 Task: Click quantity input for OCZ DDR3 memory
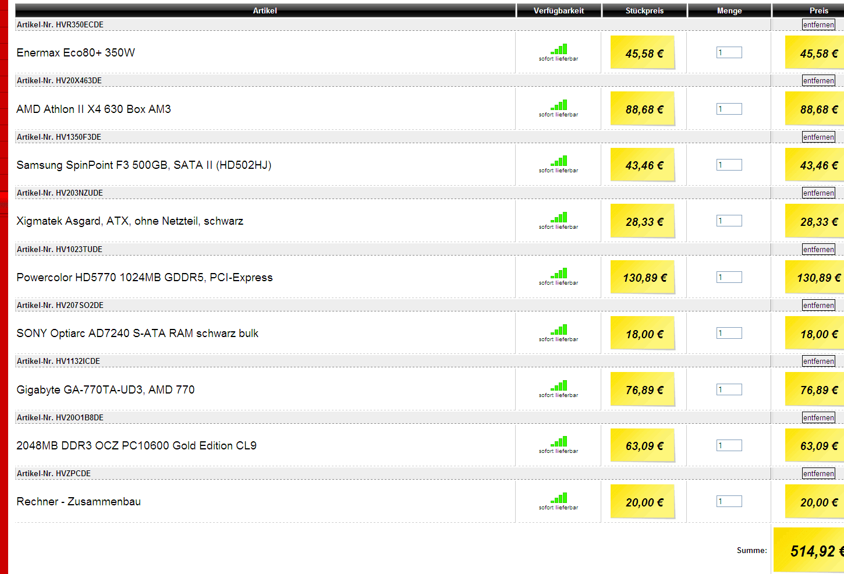pyautogui.click(x=729, y=445)
